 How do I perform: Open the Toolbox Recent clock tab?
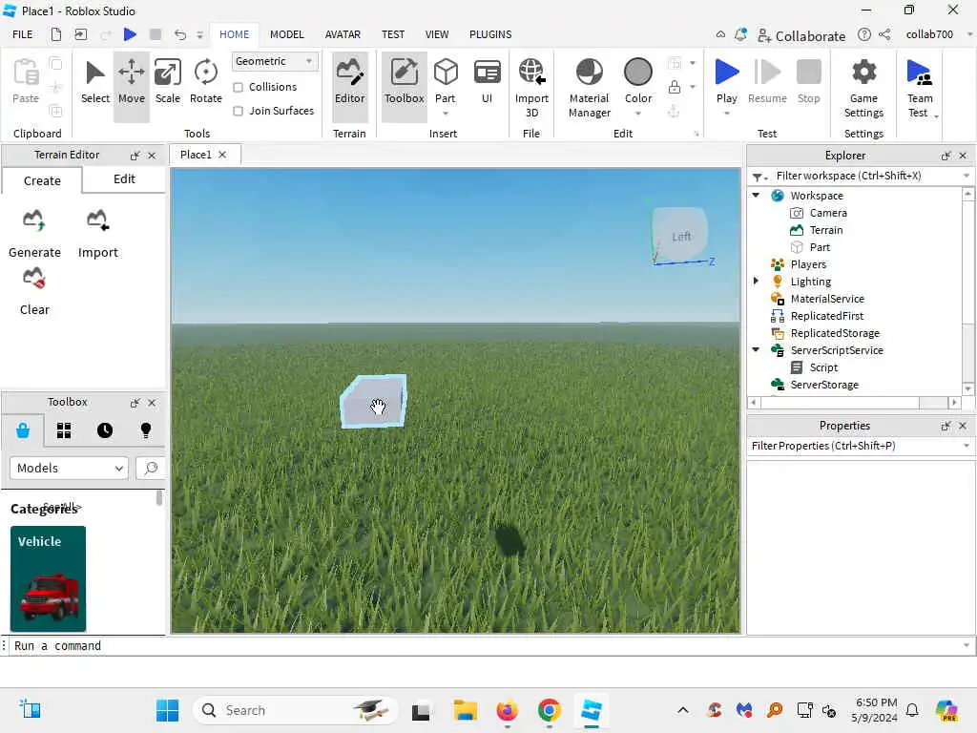[x=105, y=430]
